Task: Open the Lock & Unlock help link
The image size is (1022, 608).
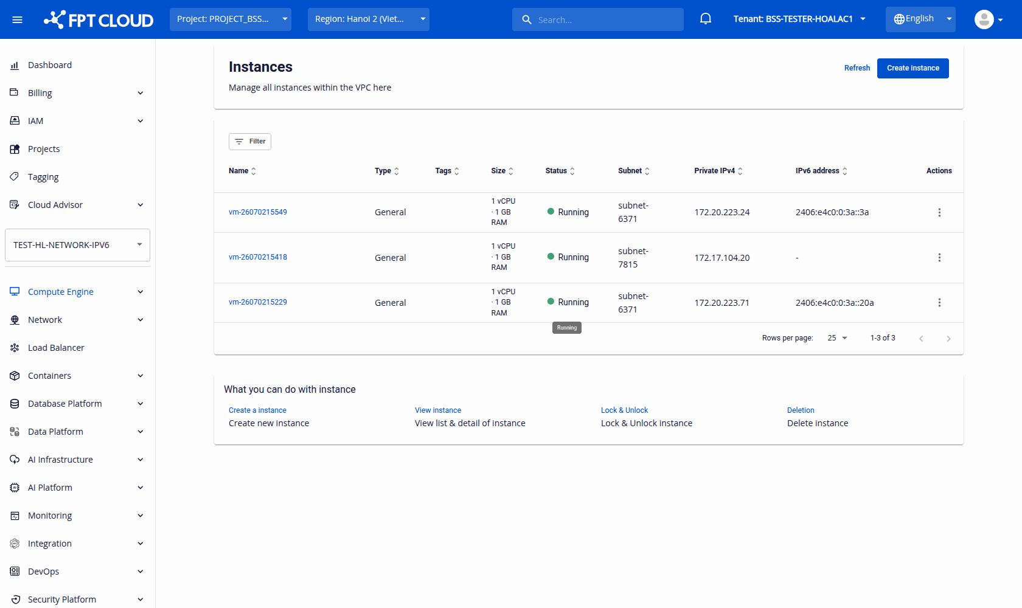Action: pos(624,410)
